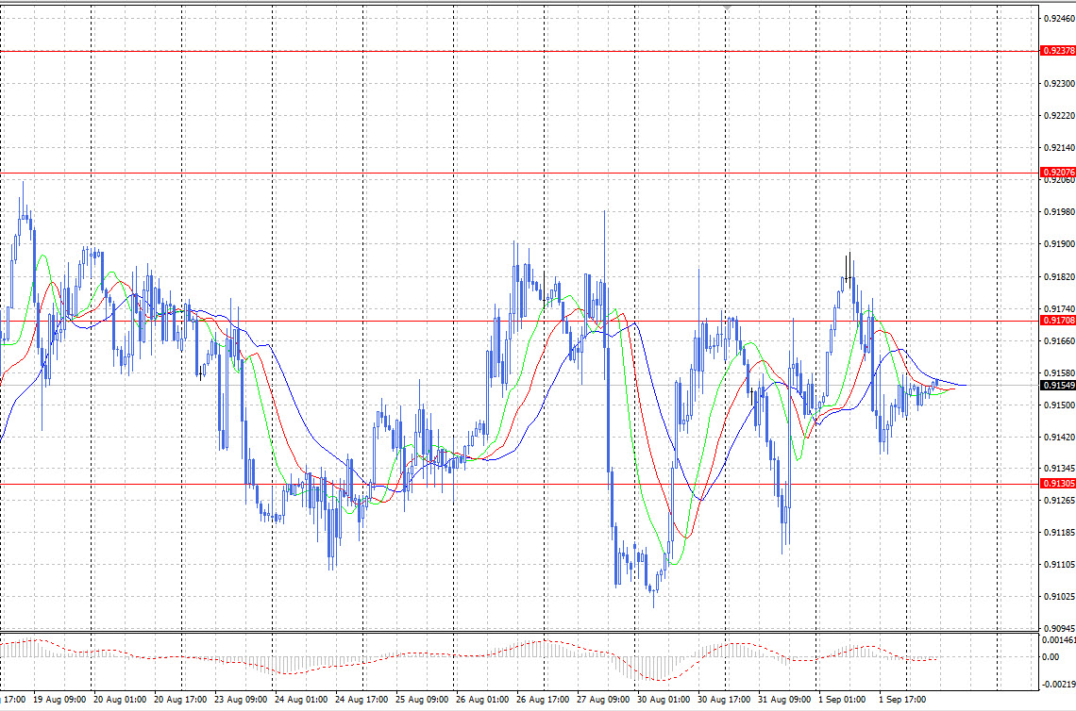The height and width of the screenshot is (711, 1076).
Task: Click the 24 Aug 17:00 time label
Action: (361, 700)
